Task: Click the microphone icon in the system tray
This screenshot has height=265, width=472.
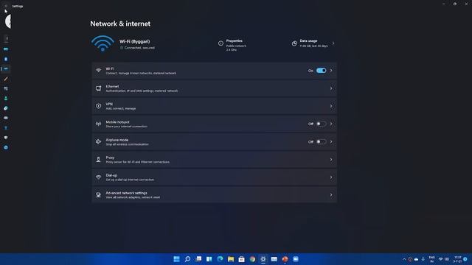Action: tap(423, 259)
